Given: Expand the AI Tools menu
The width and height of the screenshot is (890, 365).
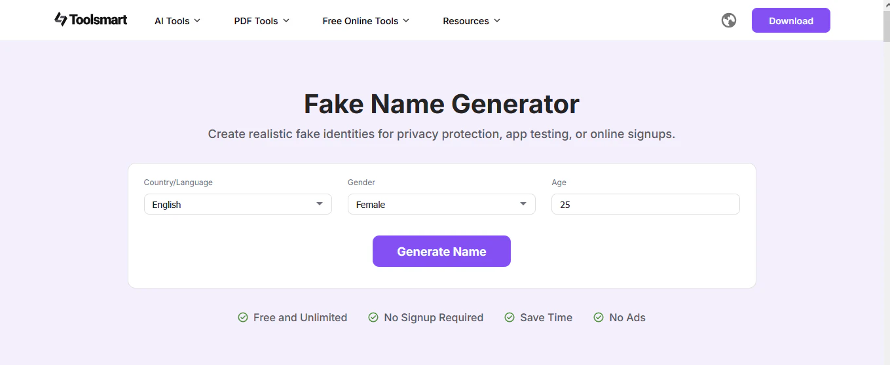Looking at the screenshot, I should click(x=177, y=21).
